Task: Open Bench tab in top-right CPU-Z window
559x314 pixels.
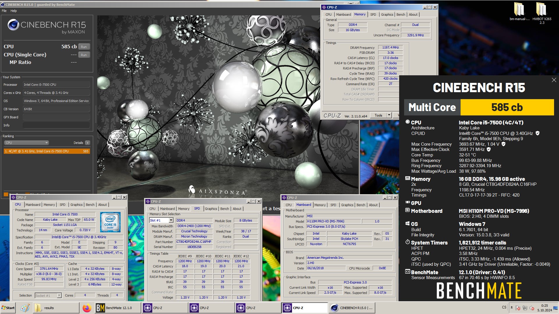Action: point(401,15)
